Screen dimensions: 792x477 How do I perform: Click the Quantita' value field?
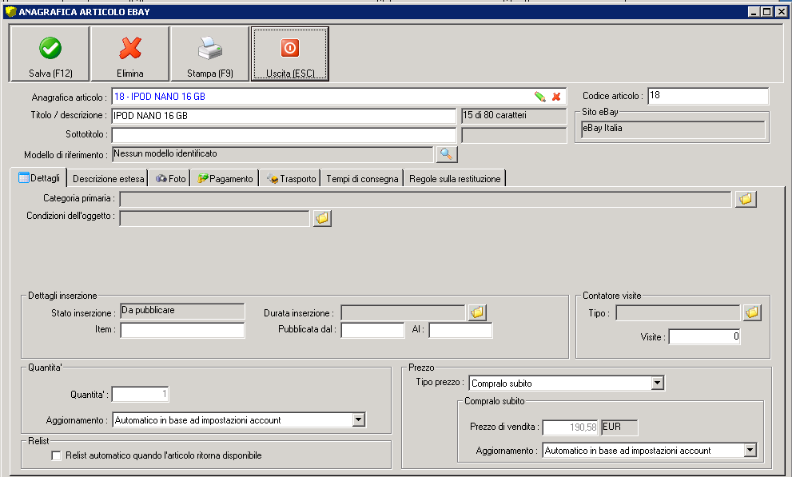click(x=140, y=394)
